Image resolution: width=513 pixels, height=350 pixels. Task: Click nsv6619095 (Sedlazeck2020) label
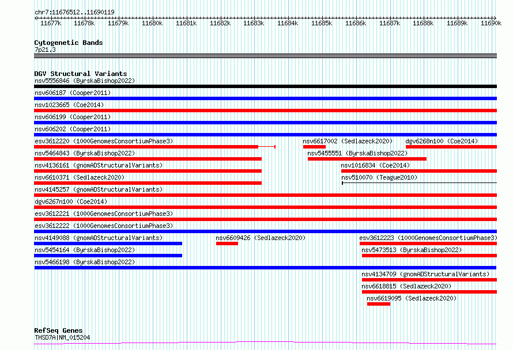[x=412, y=298]
